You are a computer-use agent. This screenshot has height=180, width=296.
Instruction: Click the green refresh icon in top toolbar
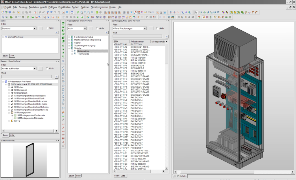[x=78, y=12]
